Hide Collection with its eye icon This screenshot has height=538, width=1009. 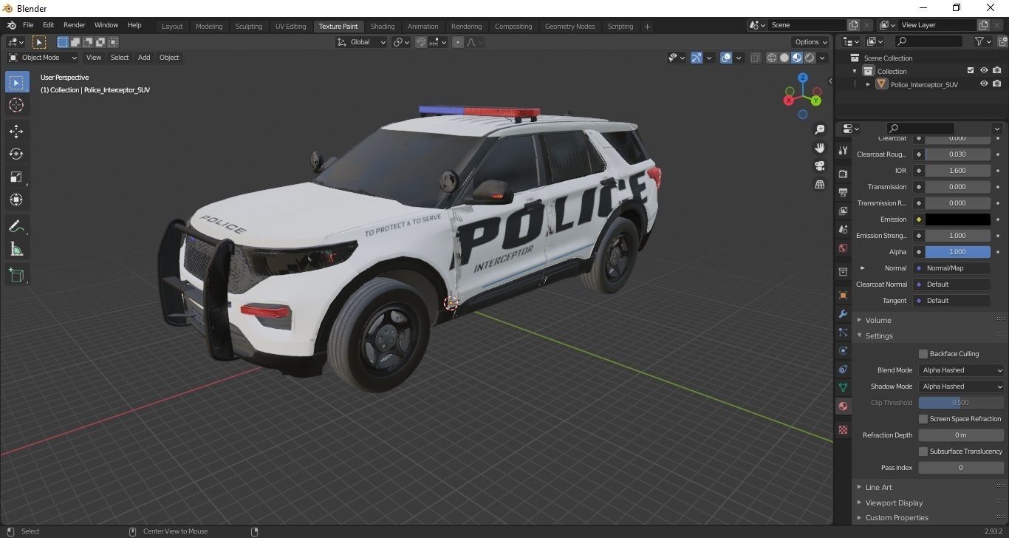(984, 71)
